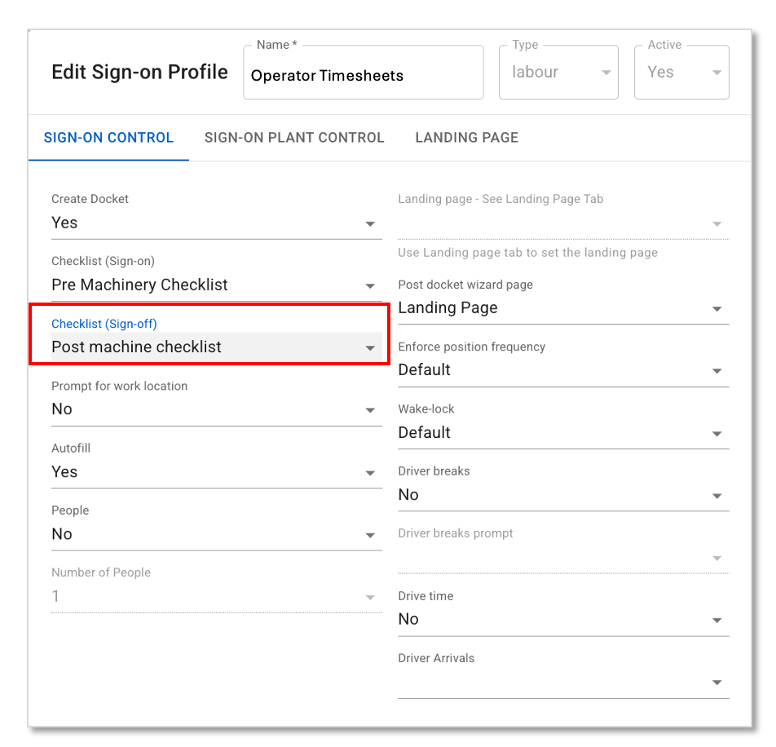This screenshot has width=776, height=747.
Task: Expand the Driver breaks dropdown
Action: click(562, 495)
